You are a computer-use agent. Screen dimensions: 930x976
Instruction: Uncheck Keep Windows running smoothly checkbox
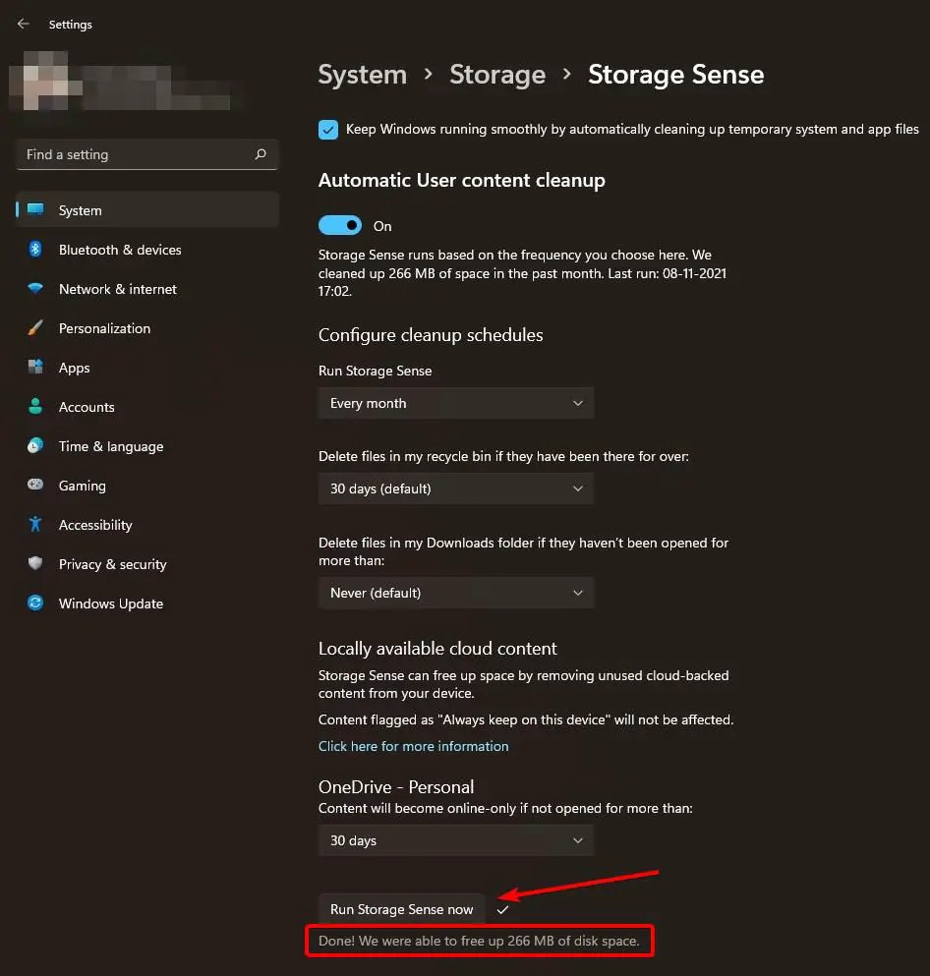point(328,130)
